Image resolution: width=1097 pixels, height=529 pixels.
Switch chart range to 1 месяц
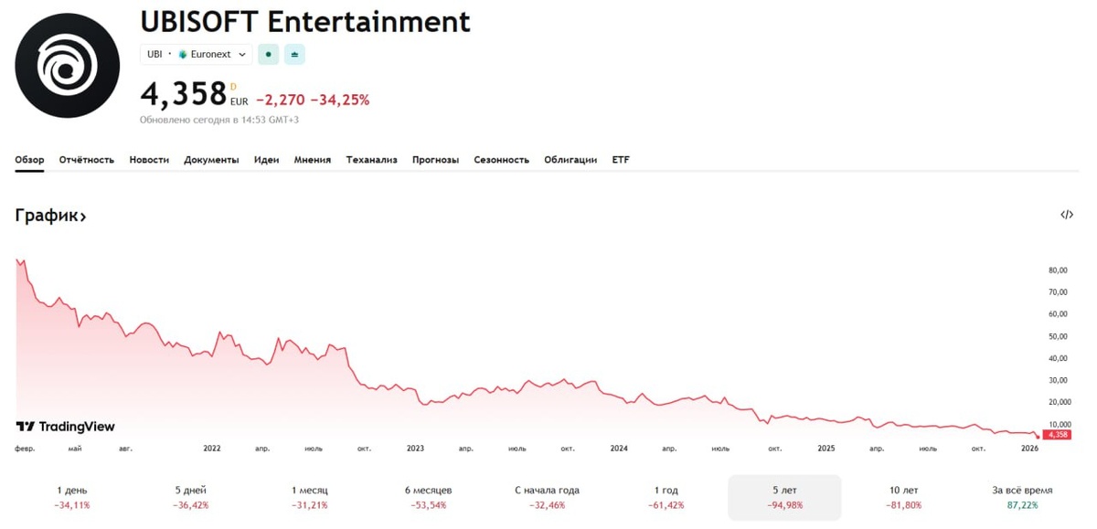309,497
